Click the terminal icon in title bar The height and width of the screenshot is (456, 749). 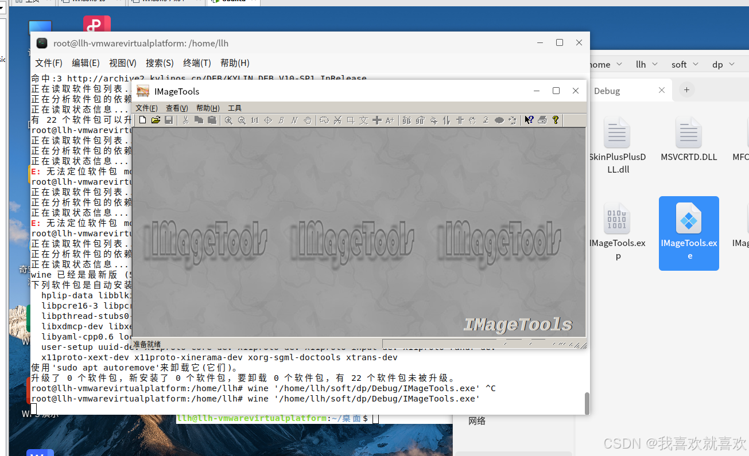coord(42,43)
